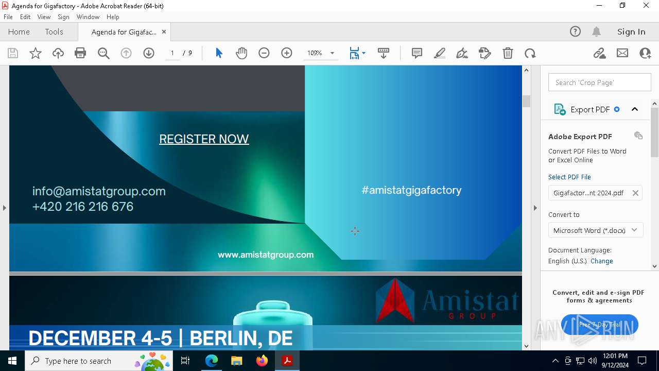The width and height of the screenshot is (659, 371).
Task: Choose the Selection arrow tool
Action: pos(219,53)
